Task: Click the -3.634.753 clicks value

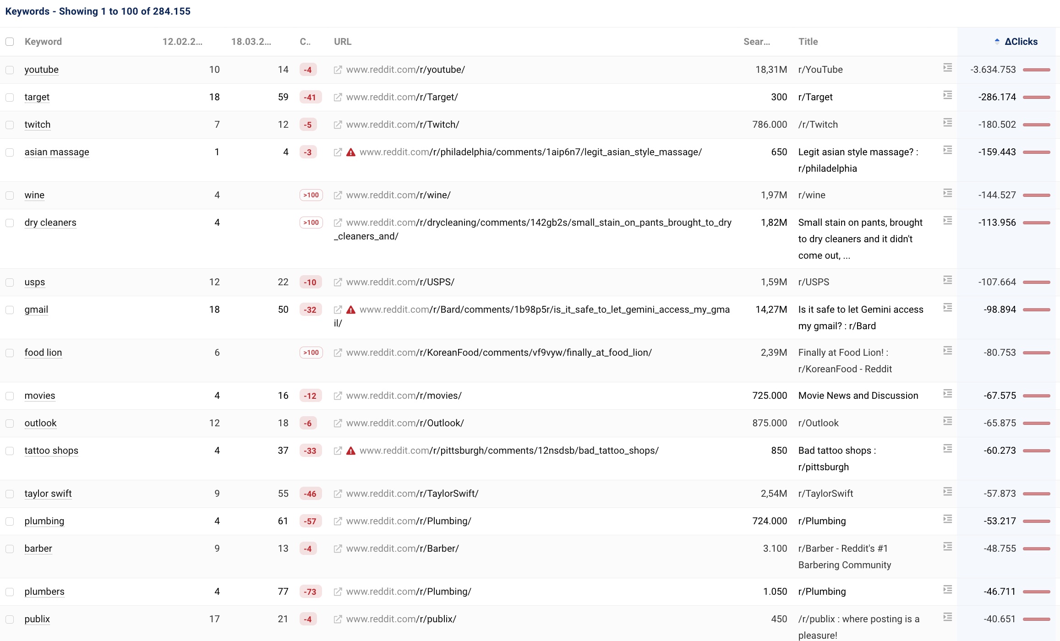Action: 993,70
